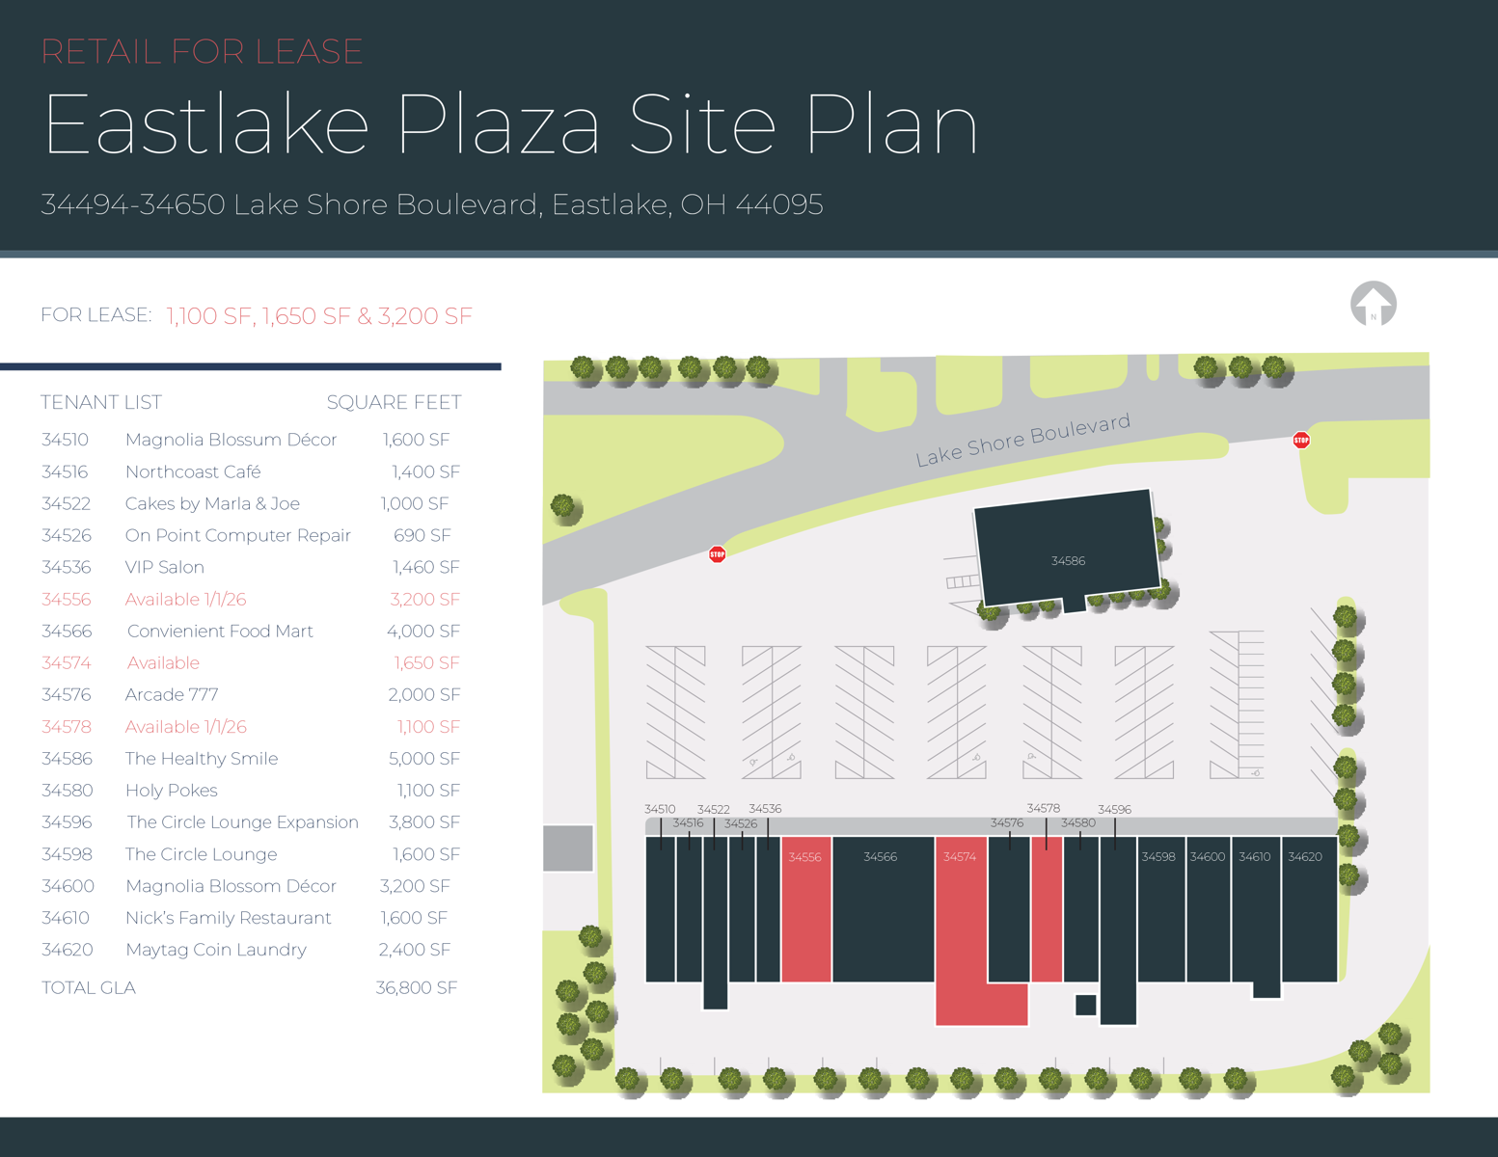
Task: Click the red availability text 1,650 SF
Action: click(x=426, y=662)
